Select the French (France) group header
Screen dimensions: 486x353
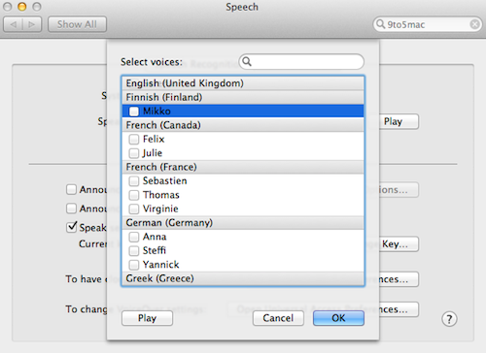tap(243, 167)
